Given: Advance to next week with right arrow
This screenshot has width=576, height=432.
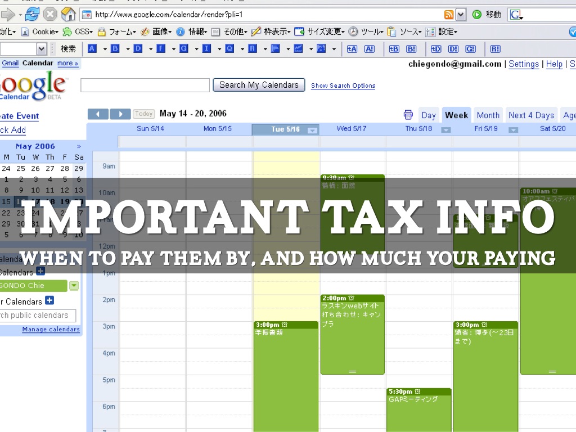Looking at the screenshot, I should pos(120,114).
